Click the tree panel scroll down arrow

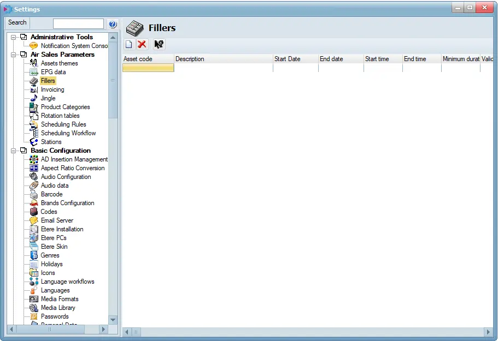pos(113,320)
